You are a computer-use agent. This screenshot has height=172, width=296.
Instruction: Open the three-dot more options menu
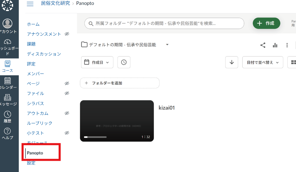[287, 45]
